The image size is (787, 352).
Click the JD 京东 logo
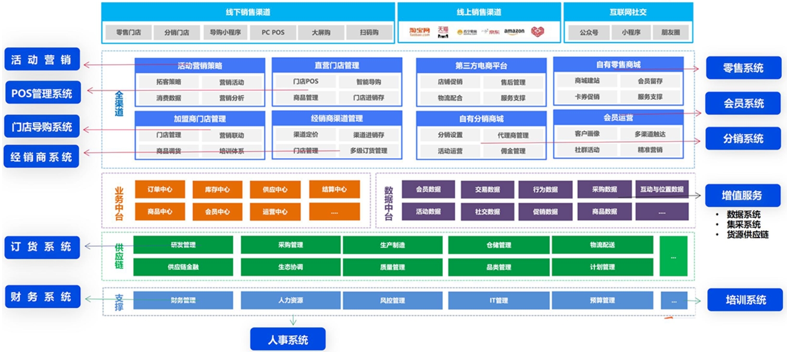[491, 32]
